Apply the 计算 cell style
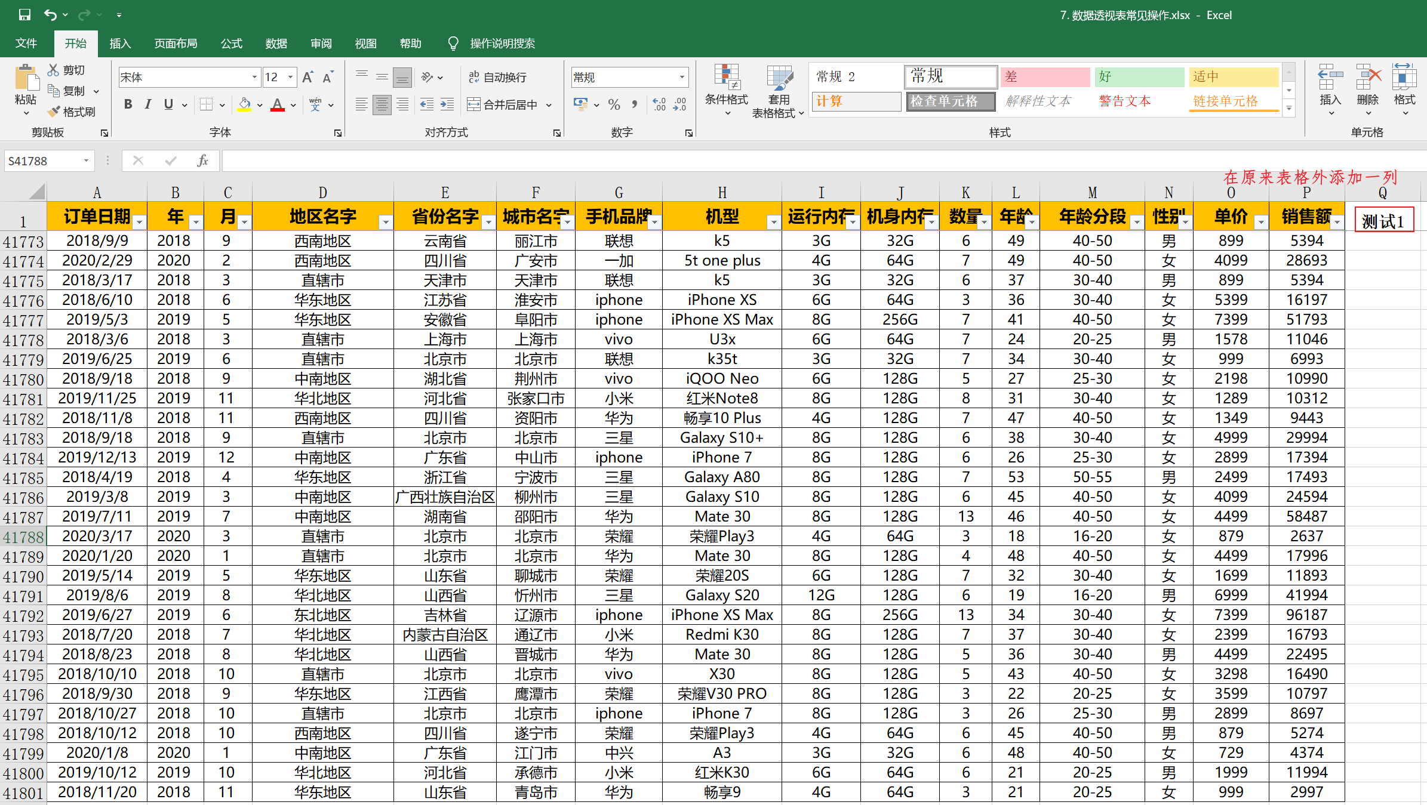The height and width of the screenshot is (805, 1427). tap(856, 101)
